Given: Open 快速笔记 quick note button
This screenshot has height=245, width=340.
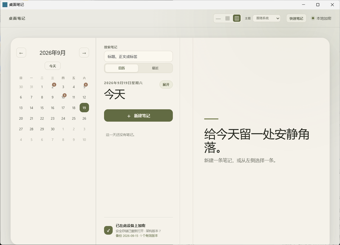Looking at the screenshot, I should point(296,18).
